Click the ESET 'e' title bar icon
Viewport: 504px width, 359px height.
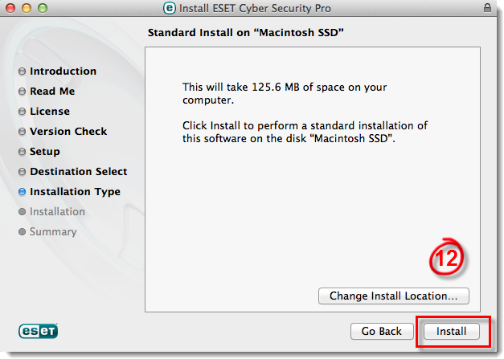(170, 8)
